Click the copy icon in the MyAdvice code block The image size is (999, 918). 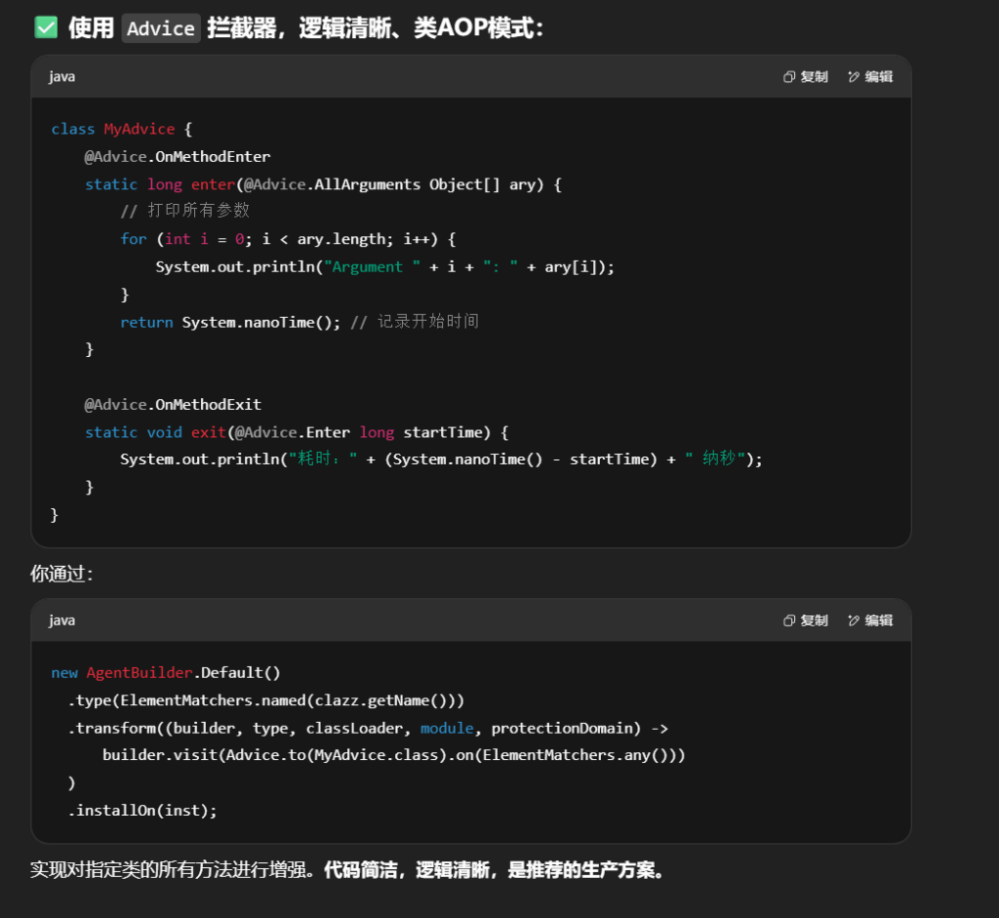(789, 77)
